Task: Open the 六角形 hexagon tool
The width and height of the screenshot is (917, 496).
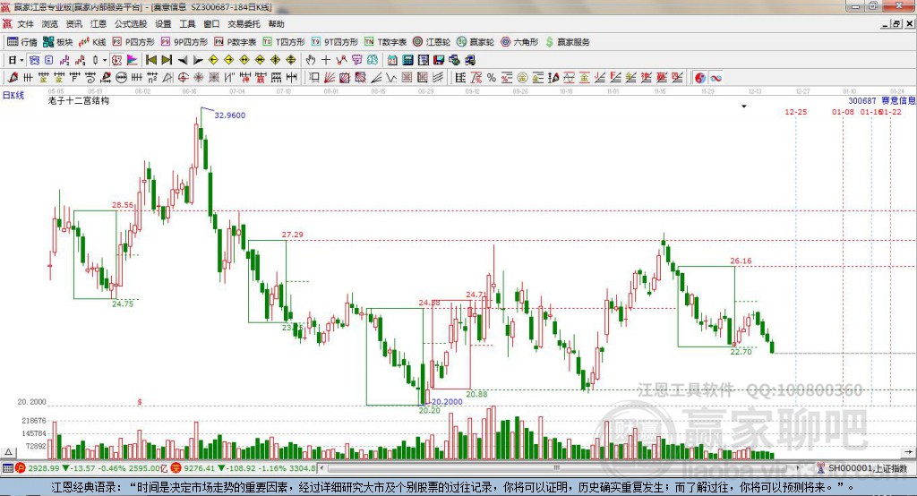Action: coord(519,42)
